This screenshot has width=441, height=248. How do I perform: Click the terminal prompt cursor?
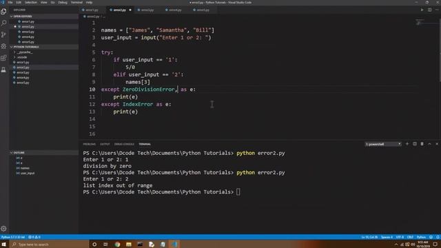tap(238, 192)
